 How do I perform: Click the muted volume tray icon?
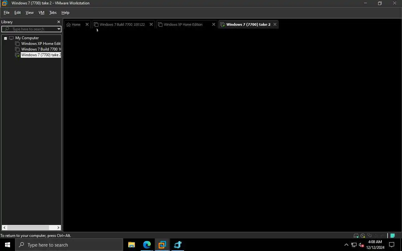[361, 245]
